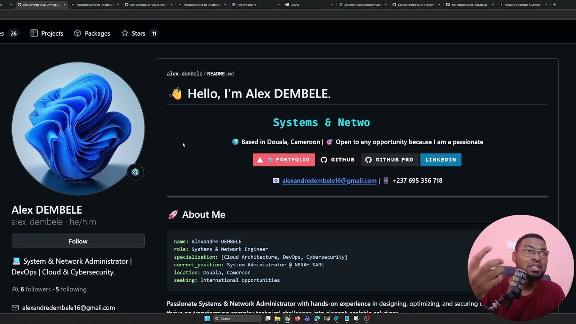The width and height of the screenshot is (576, 324).
Task: Click the followers people icon
Action: pos(15,289)
